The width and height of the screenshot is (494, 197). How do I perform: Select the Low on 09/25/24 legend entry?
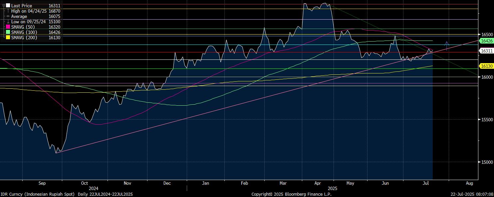coord(28,22)
